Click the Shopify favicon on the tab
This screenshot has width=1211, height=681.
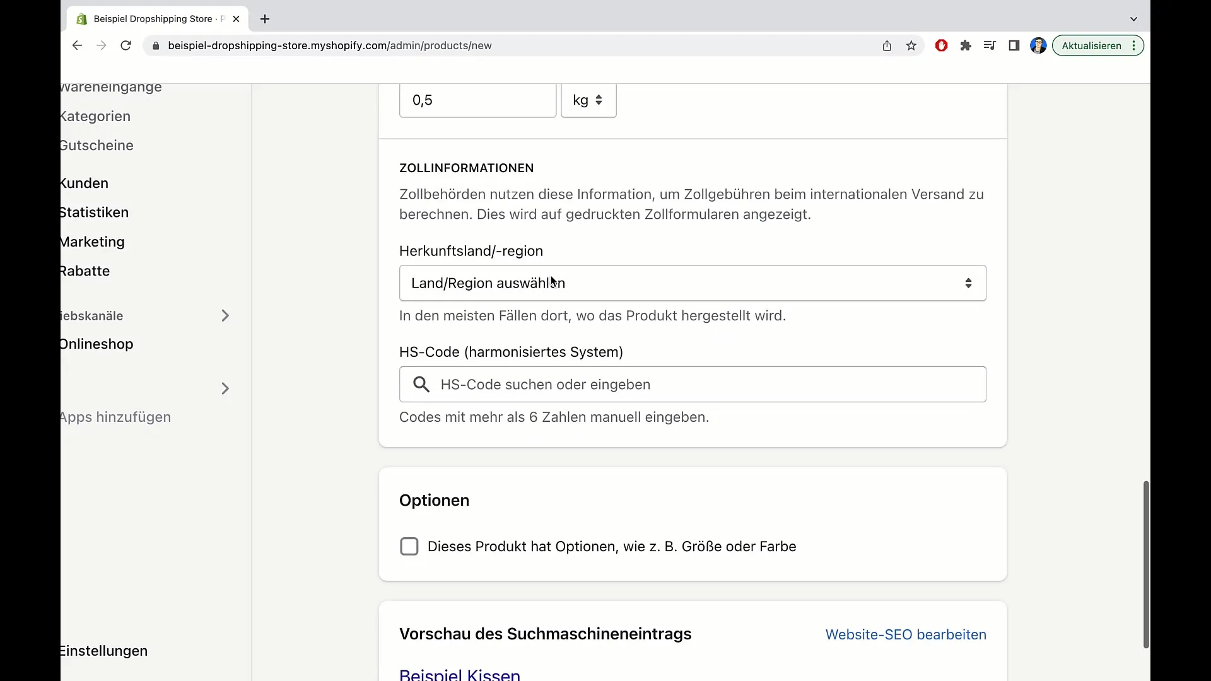point(81,19)
